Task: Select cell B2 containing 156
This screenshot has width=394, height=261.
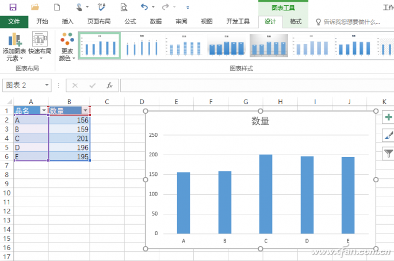Action: point(69,120)
